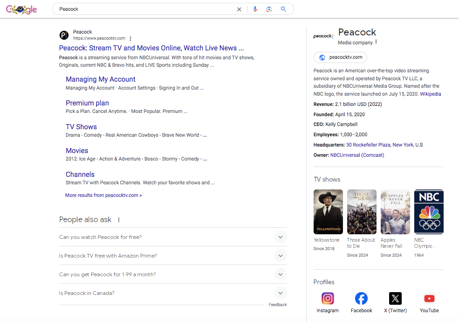Click the 'Peacock' knowledge panel title
Screen dimensions: 459x322
pos(357,32)
